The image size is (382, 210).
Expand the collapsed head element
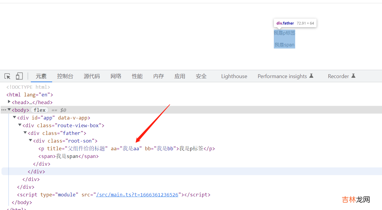(x=9, y=102)
